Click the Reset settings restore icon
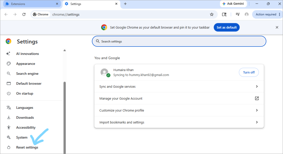The height and width of the screenshot is (154, 283). point(9,147)
